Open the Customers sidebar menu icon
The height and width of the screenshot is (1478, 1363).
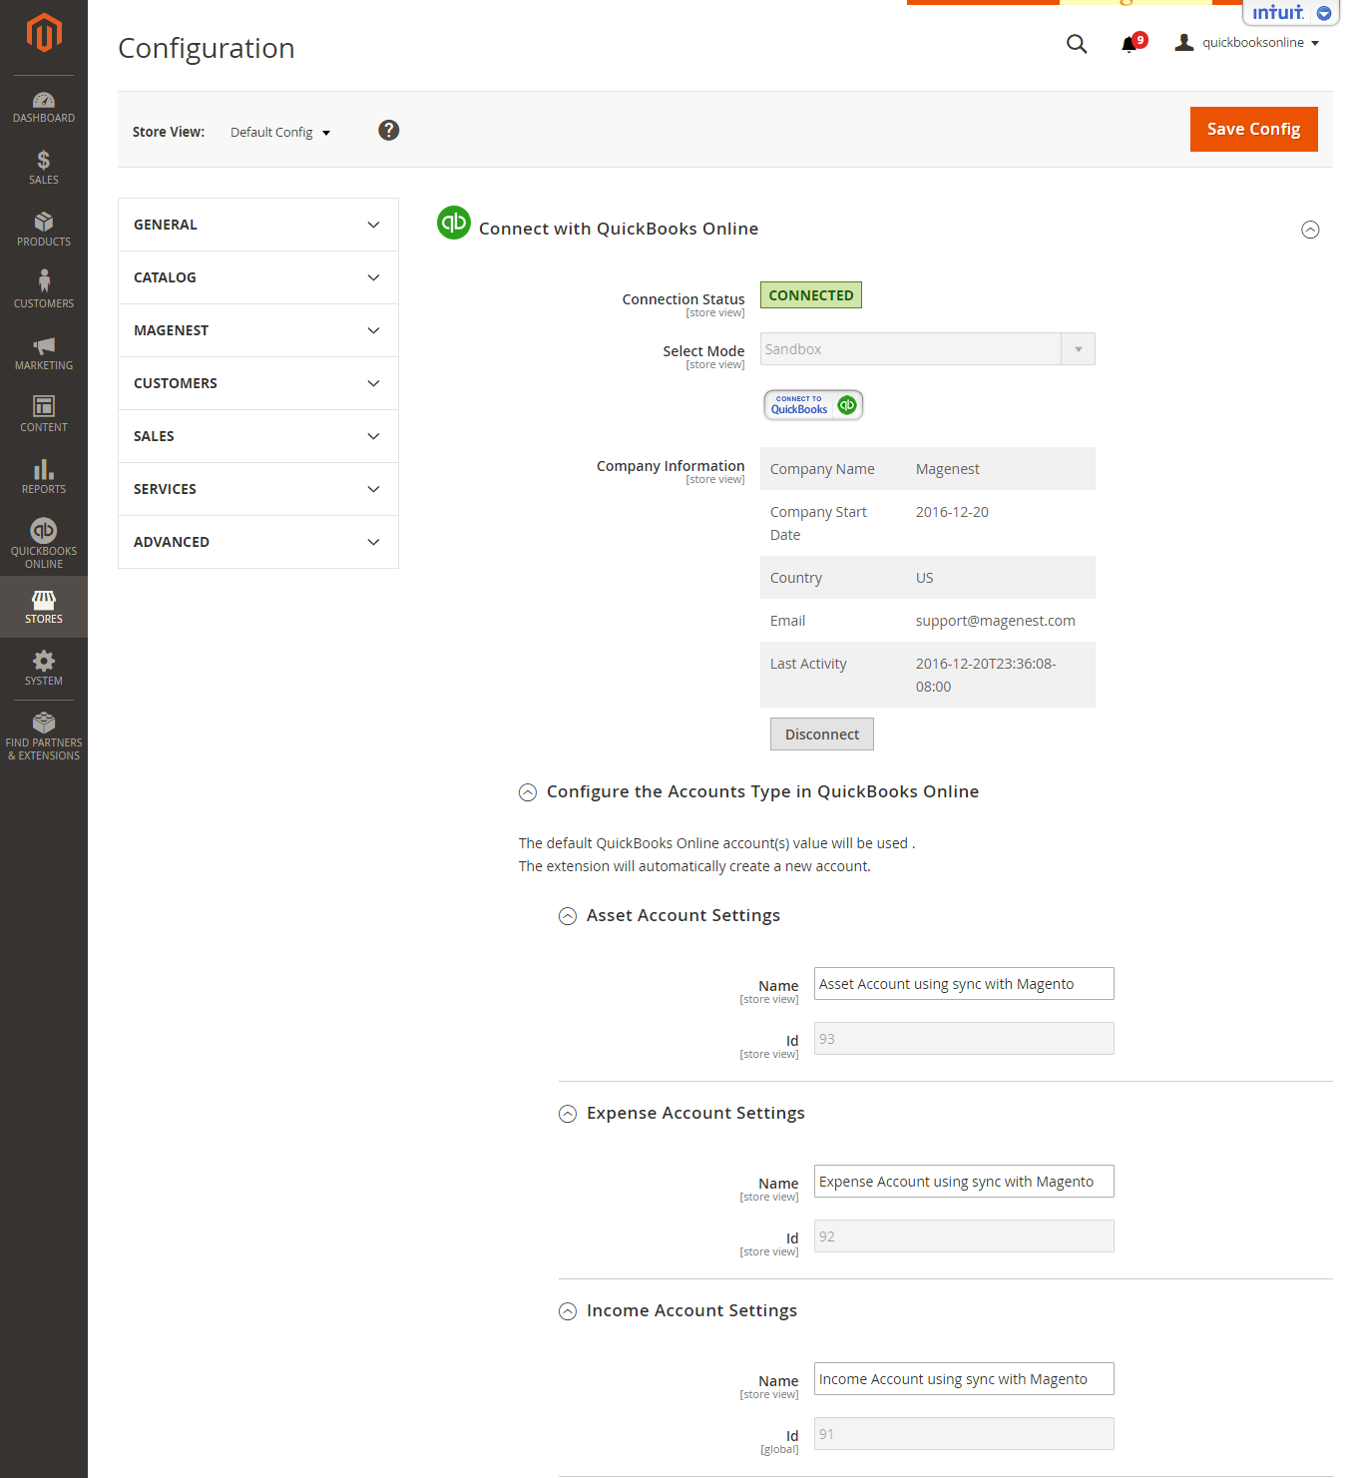pos(44,280)
